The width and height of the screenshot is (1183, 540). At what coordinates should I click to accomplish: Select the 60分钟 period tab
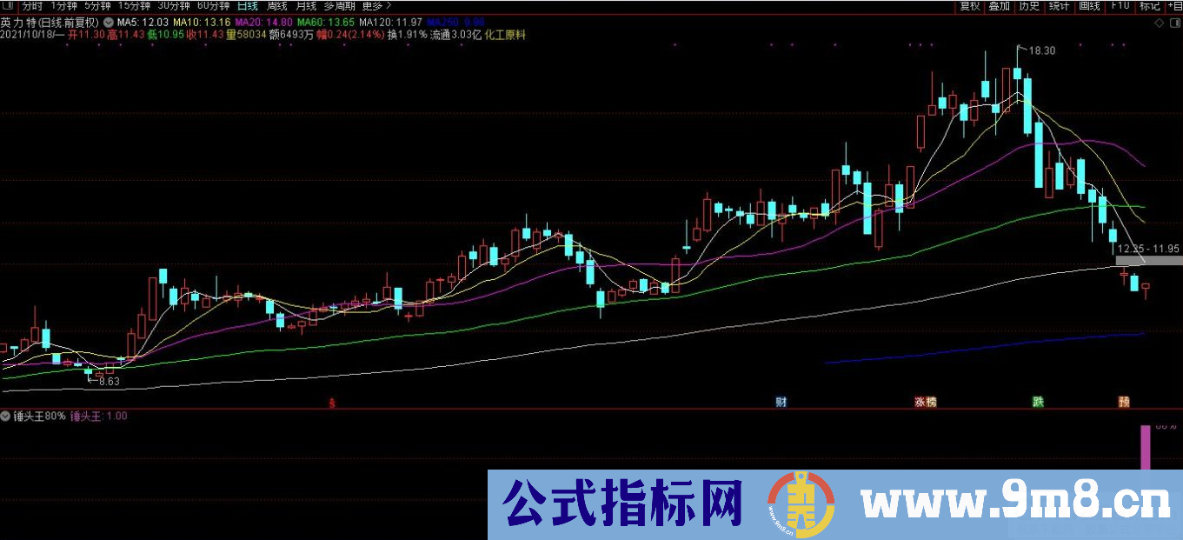tap(213, 6)
